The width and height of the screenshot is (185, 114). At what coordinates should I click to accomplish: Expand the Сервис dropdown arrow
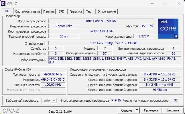(x=137, y=110)
